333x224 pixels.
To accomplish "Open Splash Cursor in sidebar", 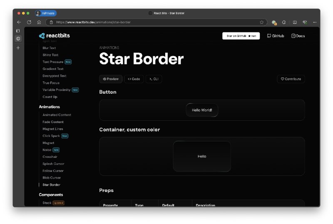I will pos(53,164).
